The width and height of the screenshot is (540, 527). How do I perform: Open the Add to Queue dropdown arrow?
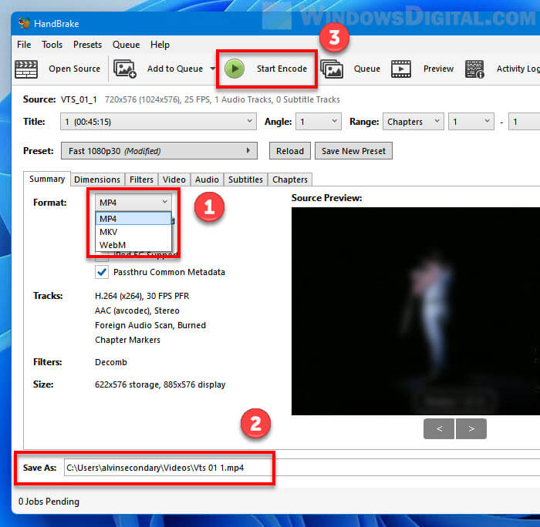[x=213, y=69]
